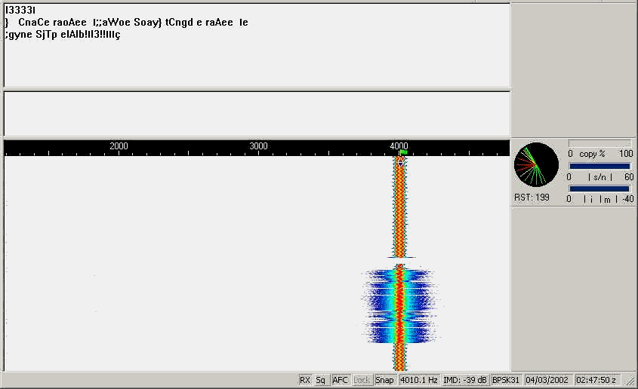Click the grayed-out Lock indicator
Viewport: 638px width, 389px height.
coord(362,380)
